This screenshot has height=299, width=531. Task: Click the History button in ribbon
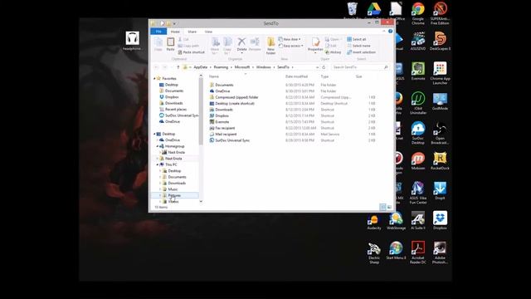tap(333, 52)
